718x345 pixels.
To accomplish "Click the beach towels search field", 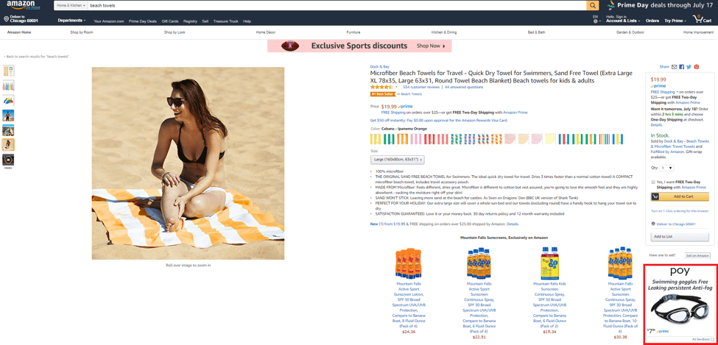I will [x=337, y=5].
